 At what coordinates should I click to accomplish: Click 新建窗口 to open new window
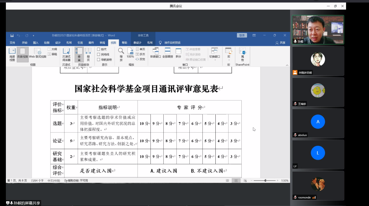[156, 53]
